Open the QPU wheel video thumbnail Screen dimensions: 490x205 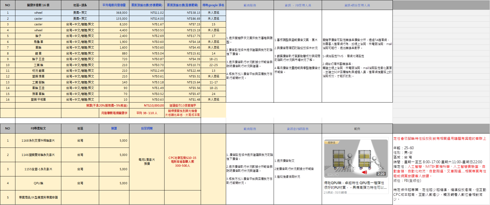(x=355, y=158)
